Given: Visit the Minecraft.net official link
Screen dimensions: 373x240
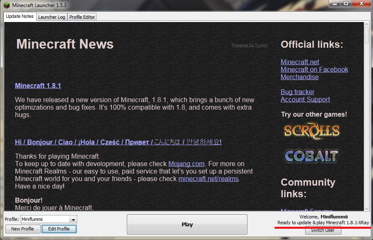Looking at the screenshot, I should tap(300, 62).
